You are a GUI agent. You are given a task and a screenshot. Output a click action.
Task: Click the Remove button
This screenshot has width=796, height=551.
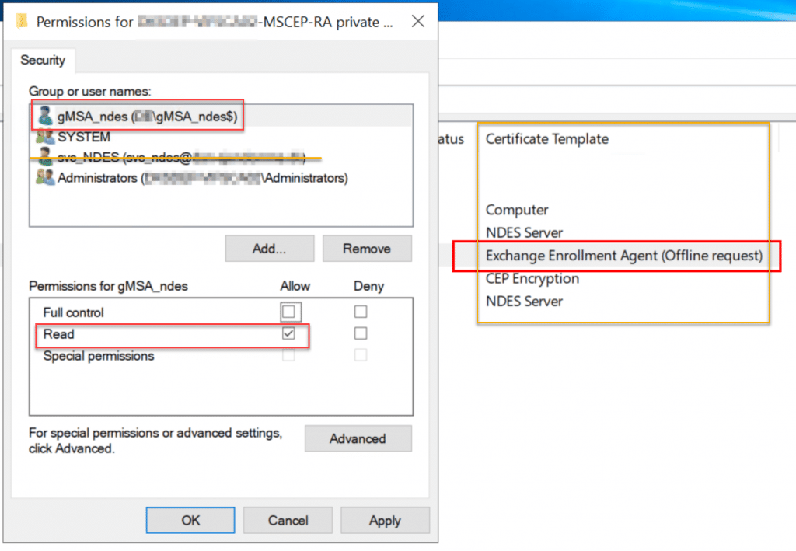coord(367,248)
